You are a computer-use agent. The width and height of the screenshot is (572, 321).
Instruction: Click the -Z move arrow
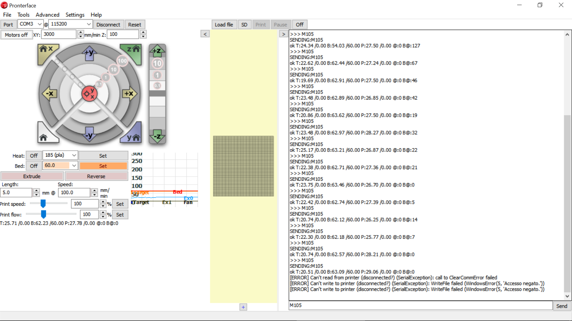click(157, 137)
